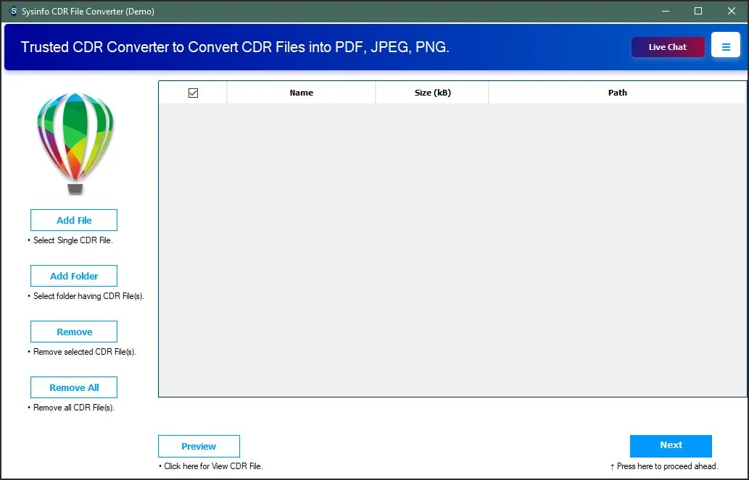The width and height of the screenshot is (749, 480).
Task: Click the Name column header
Action: click(x=301, y=92)
